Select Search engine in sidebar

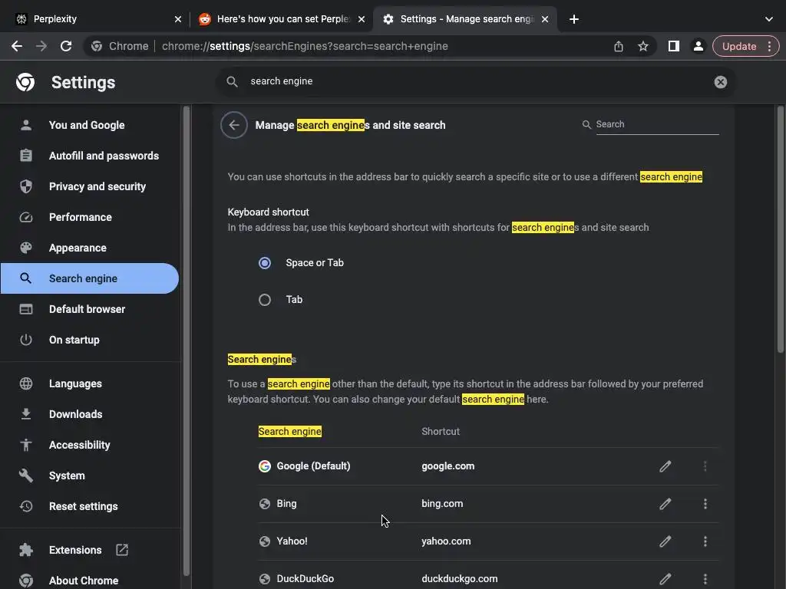click(90, 278)
